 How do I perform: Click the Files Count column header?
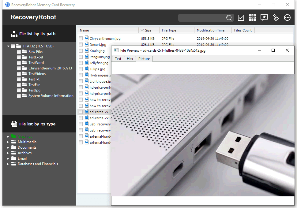click(x=243, y=30)
